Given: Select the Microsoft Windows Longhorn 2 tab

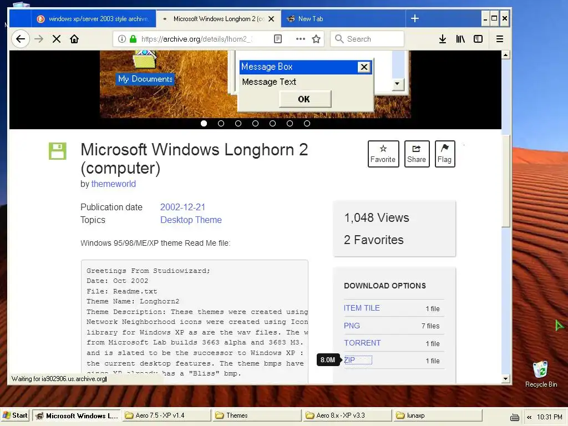Looking at the screenshot, I should point(219,18).
